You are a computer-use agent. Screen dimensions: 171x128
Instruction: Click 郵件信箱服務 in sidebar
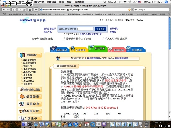pyautogui.click(x=29, y=63)
